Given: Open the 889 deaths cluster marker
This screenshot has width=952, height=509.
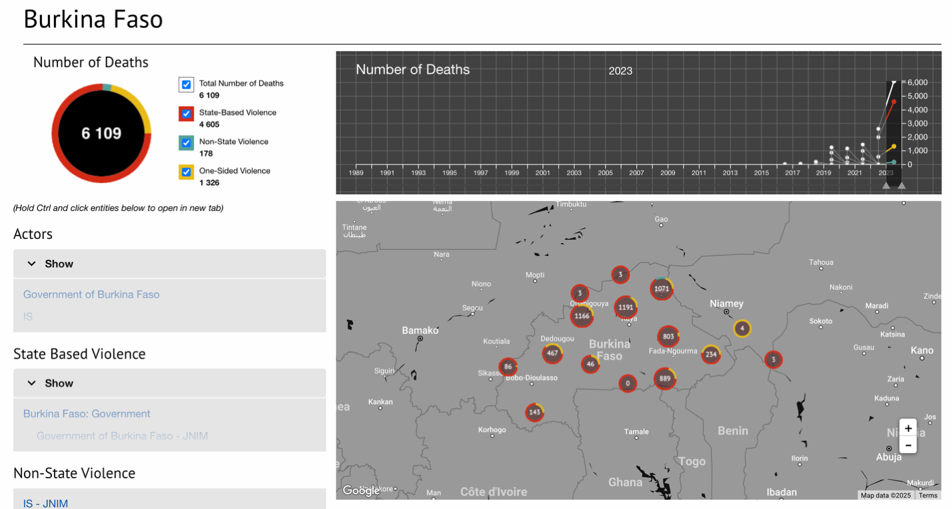Looking at the screenshot, I should (665, 378).
